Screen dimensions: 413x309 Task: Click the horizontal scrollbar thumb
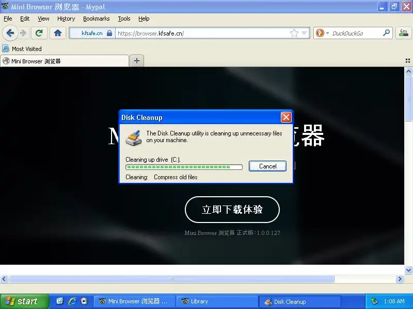pyautogui.click(x=171, y=279)
